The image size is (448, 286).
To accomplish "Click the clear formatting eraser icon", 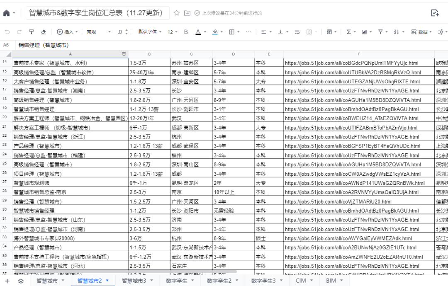I will [x=43, y=31].
